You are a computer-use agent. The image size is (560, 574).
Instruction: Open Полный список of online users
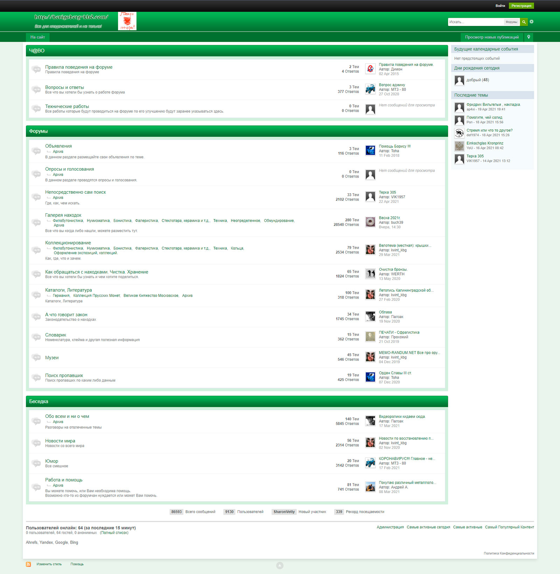click(x=114, y=533)
